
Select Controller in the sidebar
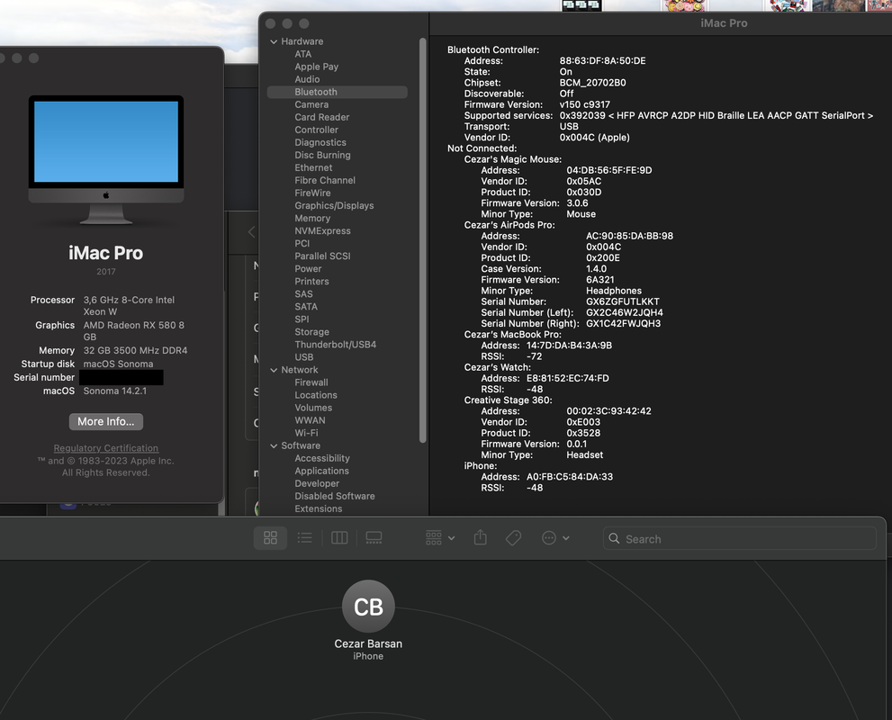coord(316,130)
